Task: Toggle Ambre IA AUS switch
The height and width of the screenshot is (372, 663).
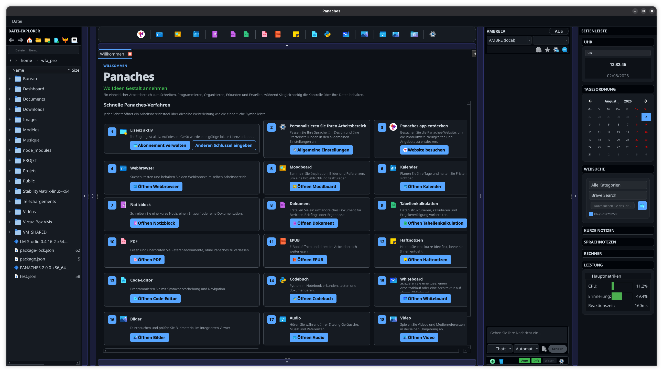Action: click(x=559, y=31)
